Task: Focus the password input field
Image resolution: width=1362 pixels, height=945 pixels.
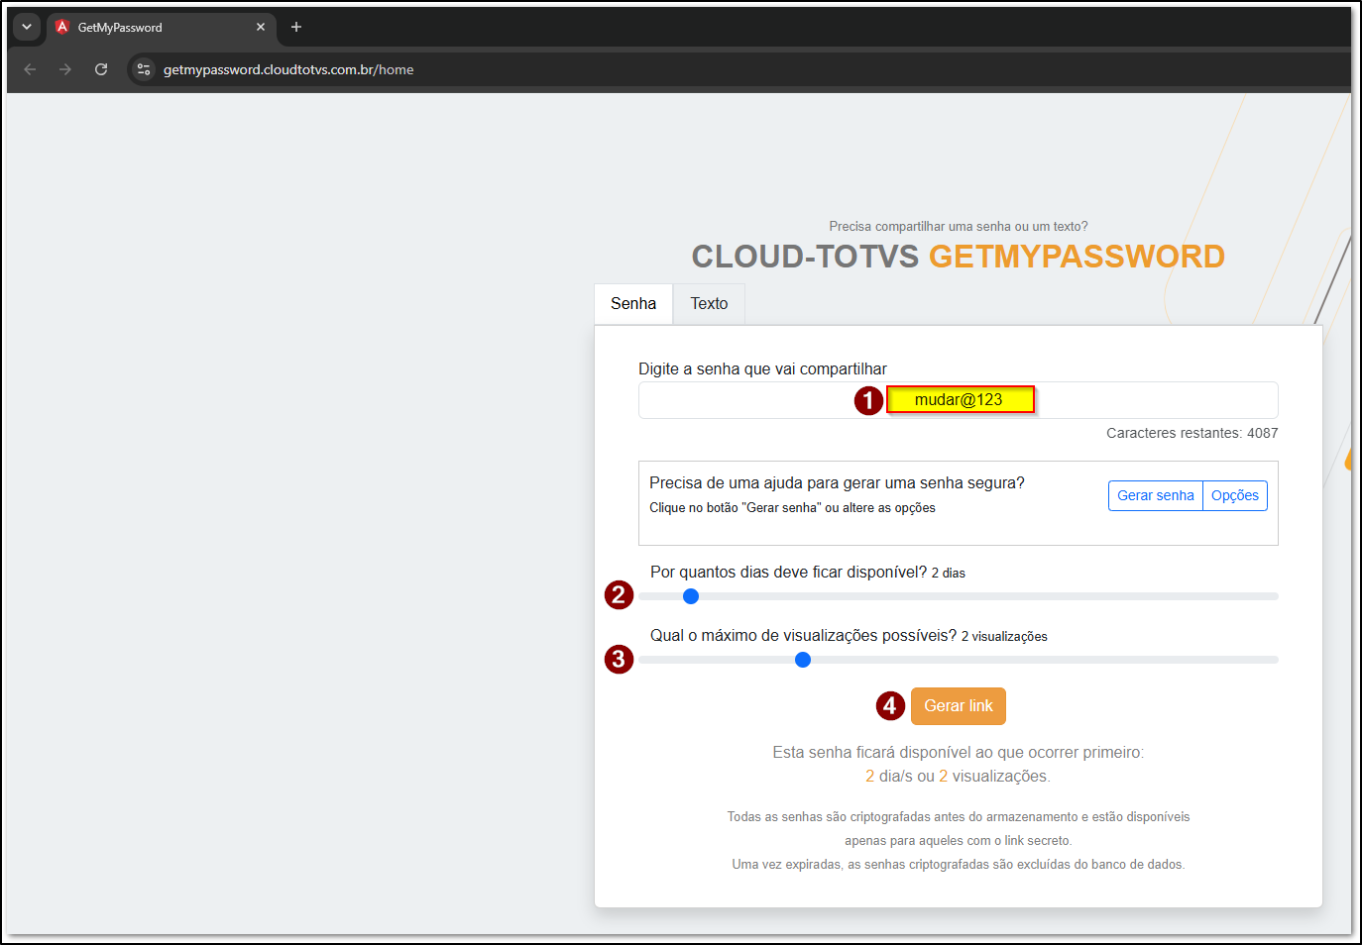Action: pos(958,400)
